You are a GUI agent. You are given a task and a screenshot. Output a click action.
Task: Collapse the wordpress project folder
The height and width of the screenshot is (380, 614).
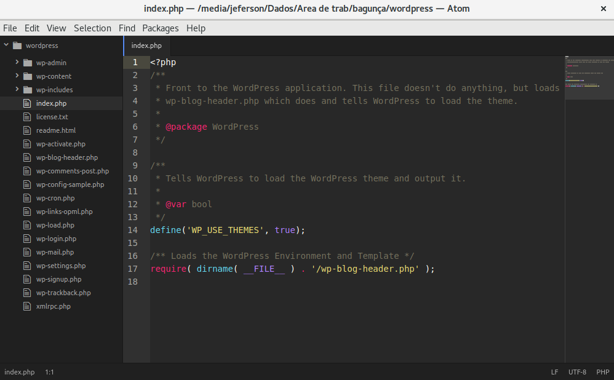coord(6,44)
